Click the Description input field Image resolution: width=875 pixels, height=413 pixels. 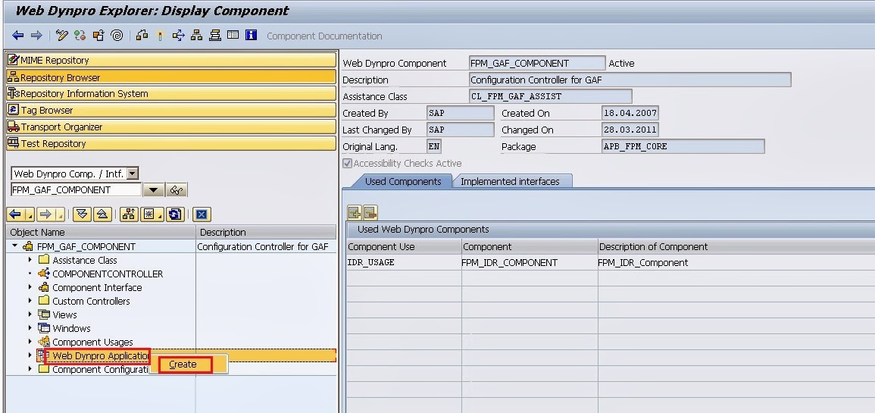[x=630, y=80]
